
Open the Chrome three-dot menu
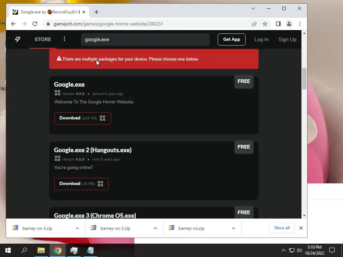click(300, 24)
